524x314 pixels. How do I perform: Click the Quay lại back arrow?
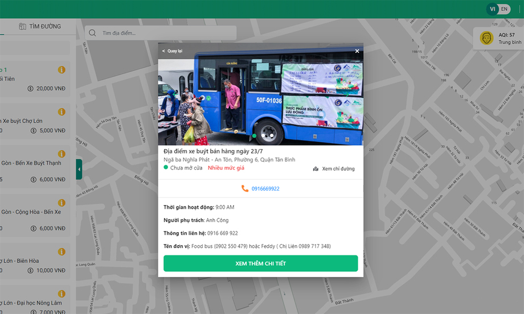click(x=164, y=51)
